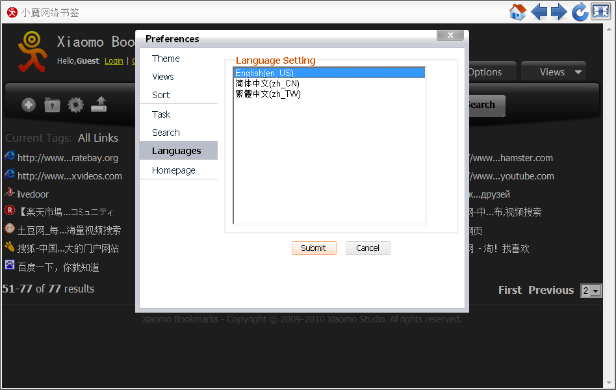Click the Home icon in title bar

[517, 12]
